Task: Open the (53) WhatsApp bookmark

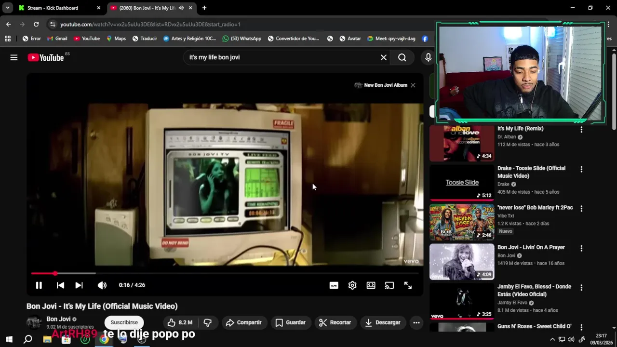Action: tap(242, 39)
